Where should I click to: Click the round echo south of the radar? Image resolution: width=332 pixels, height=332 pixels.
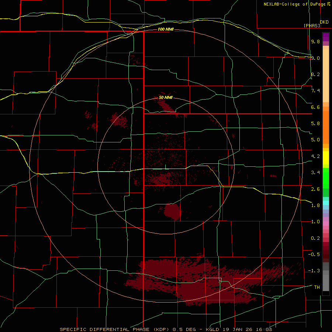tap(173, 211)
